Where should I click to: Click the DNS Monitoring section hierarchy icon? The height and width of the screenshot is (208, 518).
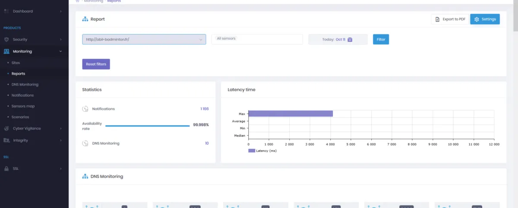point(85,176)
